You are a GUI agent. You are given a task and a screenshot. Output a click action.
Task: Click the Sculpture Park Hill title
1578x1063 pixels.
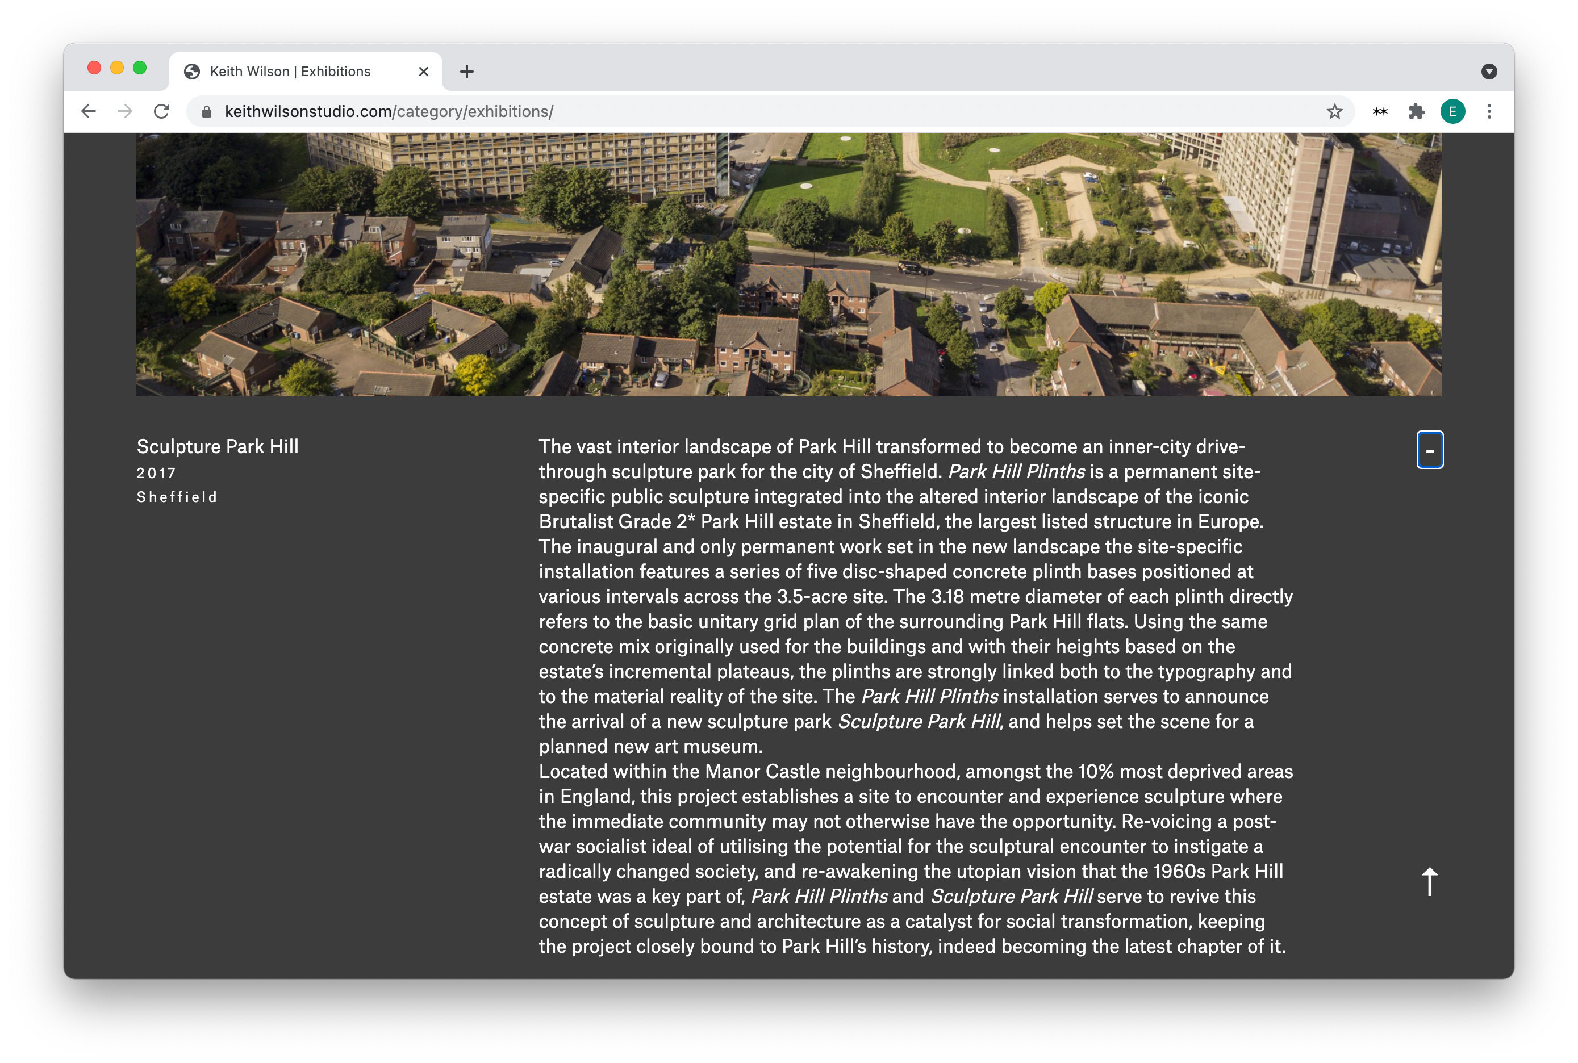pyautogui.click(x=218, y=446)
